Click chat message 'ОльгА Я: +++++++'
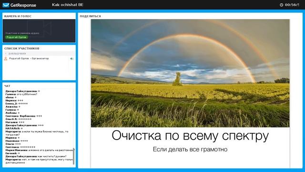305x172 pixels. tap(19, 119)
